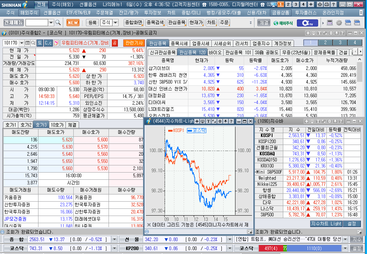367x254 pixels.
Task: Open the Alpha TV button
Action: coord(307,23)
